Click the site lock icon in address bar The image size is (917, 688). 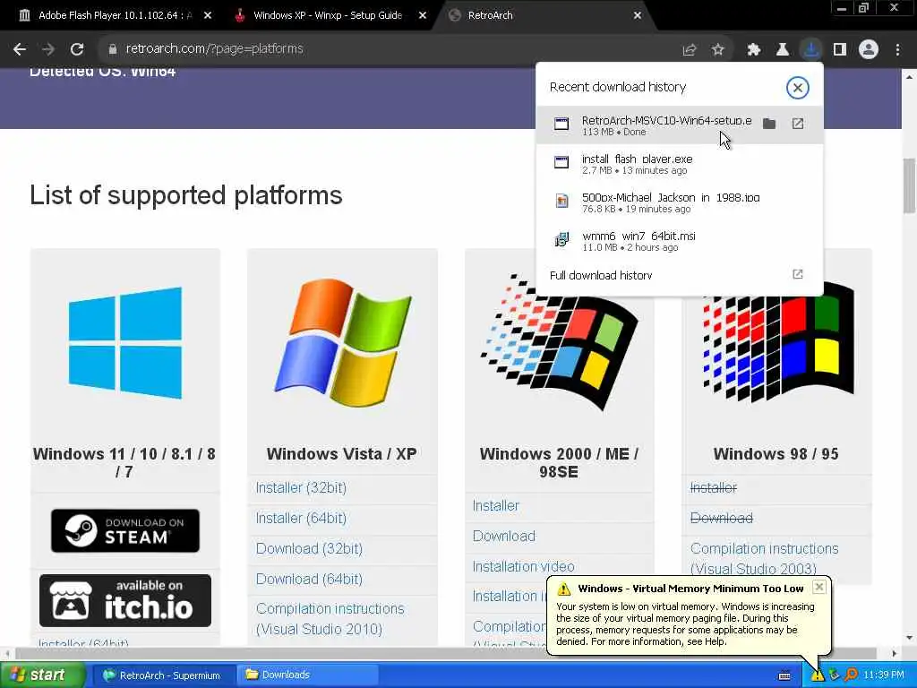pos(112,49)
